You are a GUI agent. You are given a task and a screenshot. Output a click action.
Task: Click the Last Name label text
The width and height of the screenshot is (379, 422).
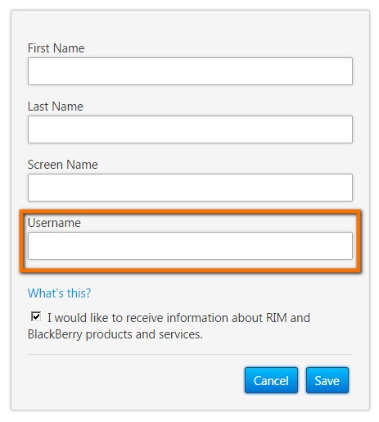(56, 107)
